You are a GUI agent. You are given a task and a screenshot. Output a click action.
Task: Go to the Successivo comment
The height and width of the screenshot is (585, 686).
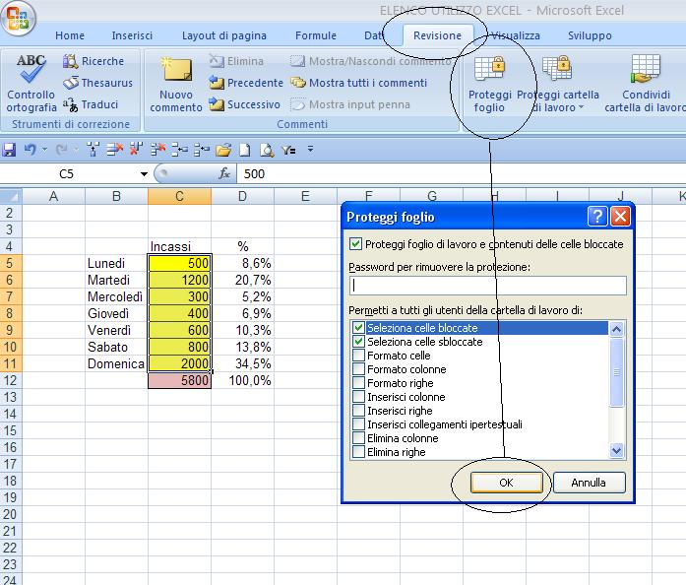244,104
